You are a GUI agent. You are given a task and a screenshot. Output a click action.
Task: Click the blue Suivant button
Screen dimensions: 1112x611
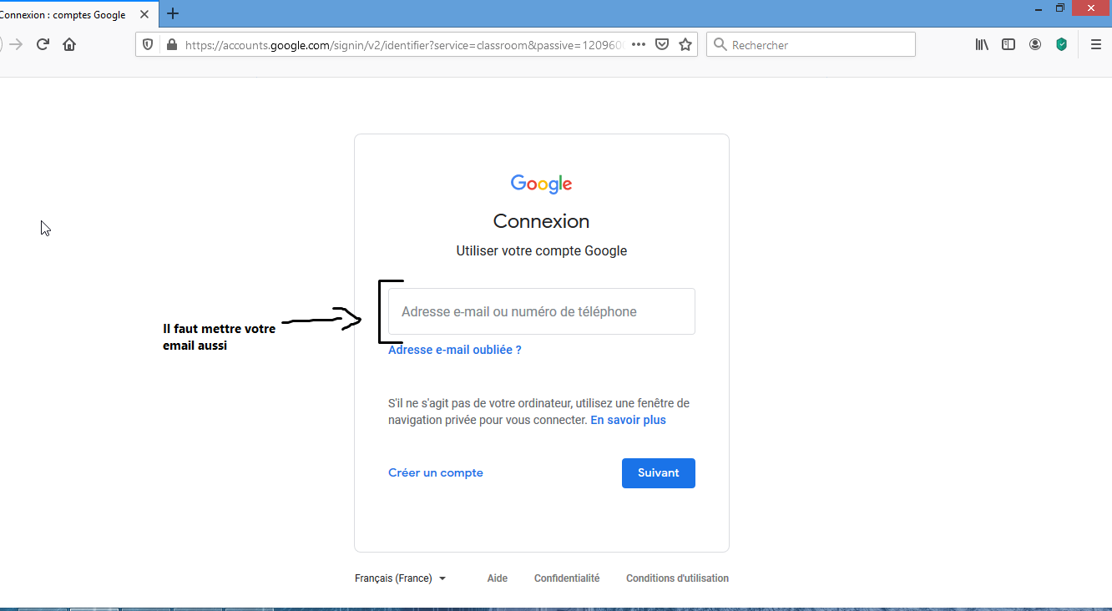tap(658, 473)
